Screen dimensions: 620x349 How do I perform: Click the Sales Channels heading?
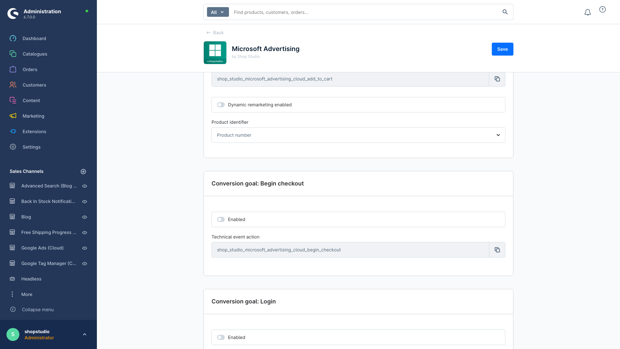click(x=26, y=171)
